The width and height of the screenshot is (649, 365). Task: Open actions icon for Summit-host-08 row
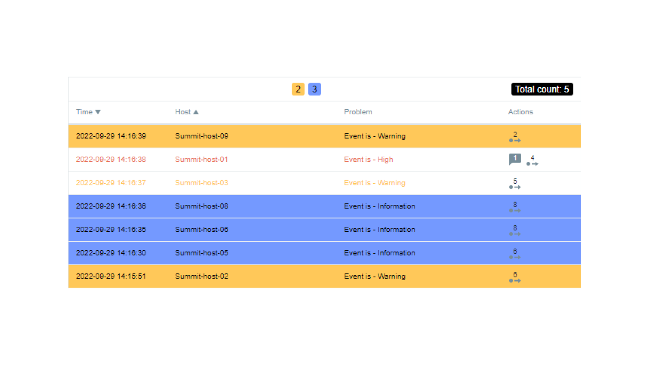(515, 207)
